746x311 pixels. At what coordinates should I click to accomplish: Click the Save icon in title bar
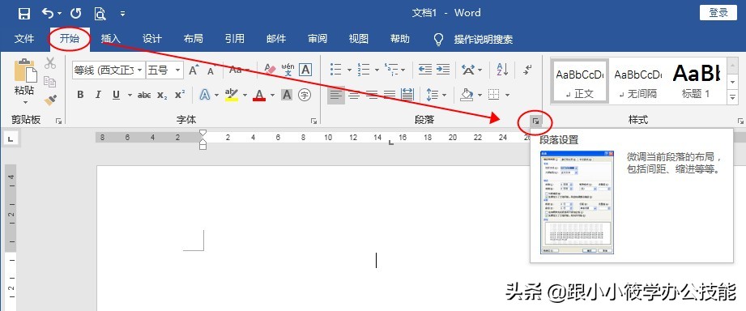23,13
